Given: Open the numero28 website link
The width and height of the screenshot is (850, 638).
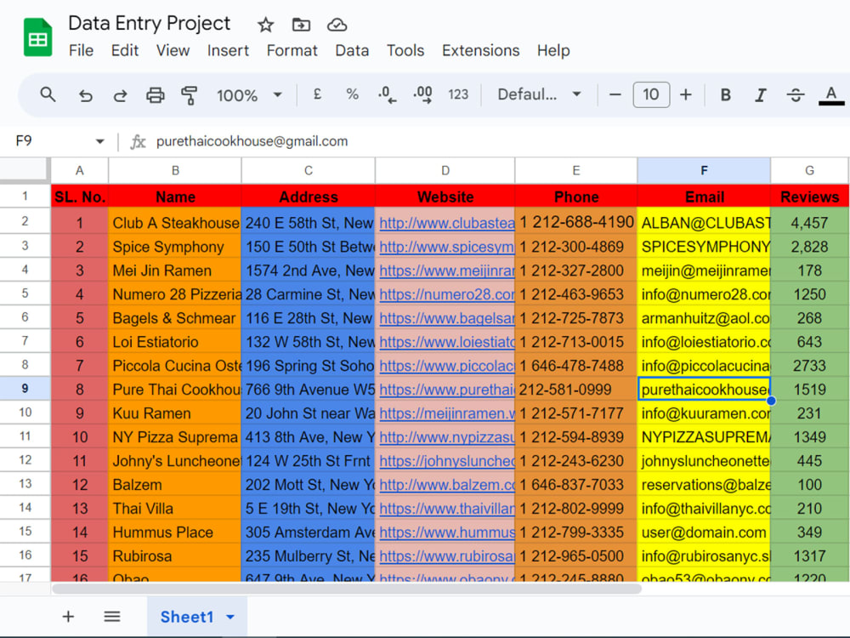Looking at the screenshot, I should pos(447,294).
